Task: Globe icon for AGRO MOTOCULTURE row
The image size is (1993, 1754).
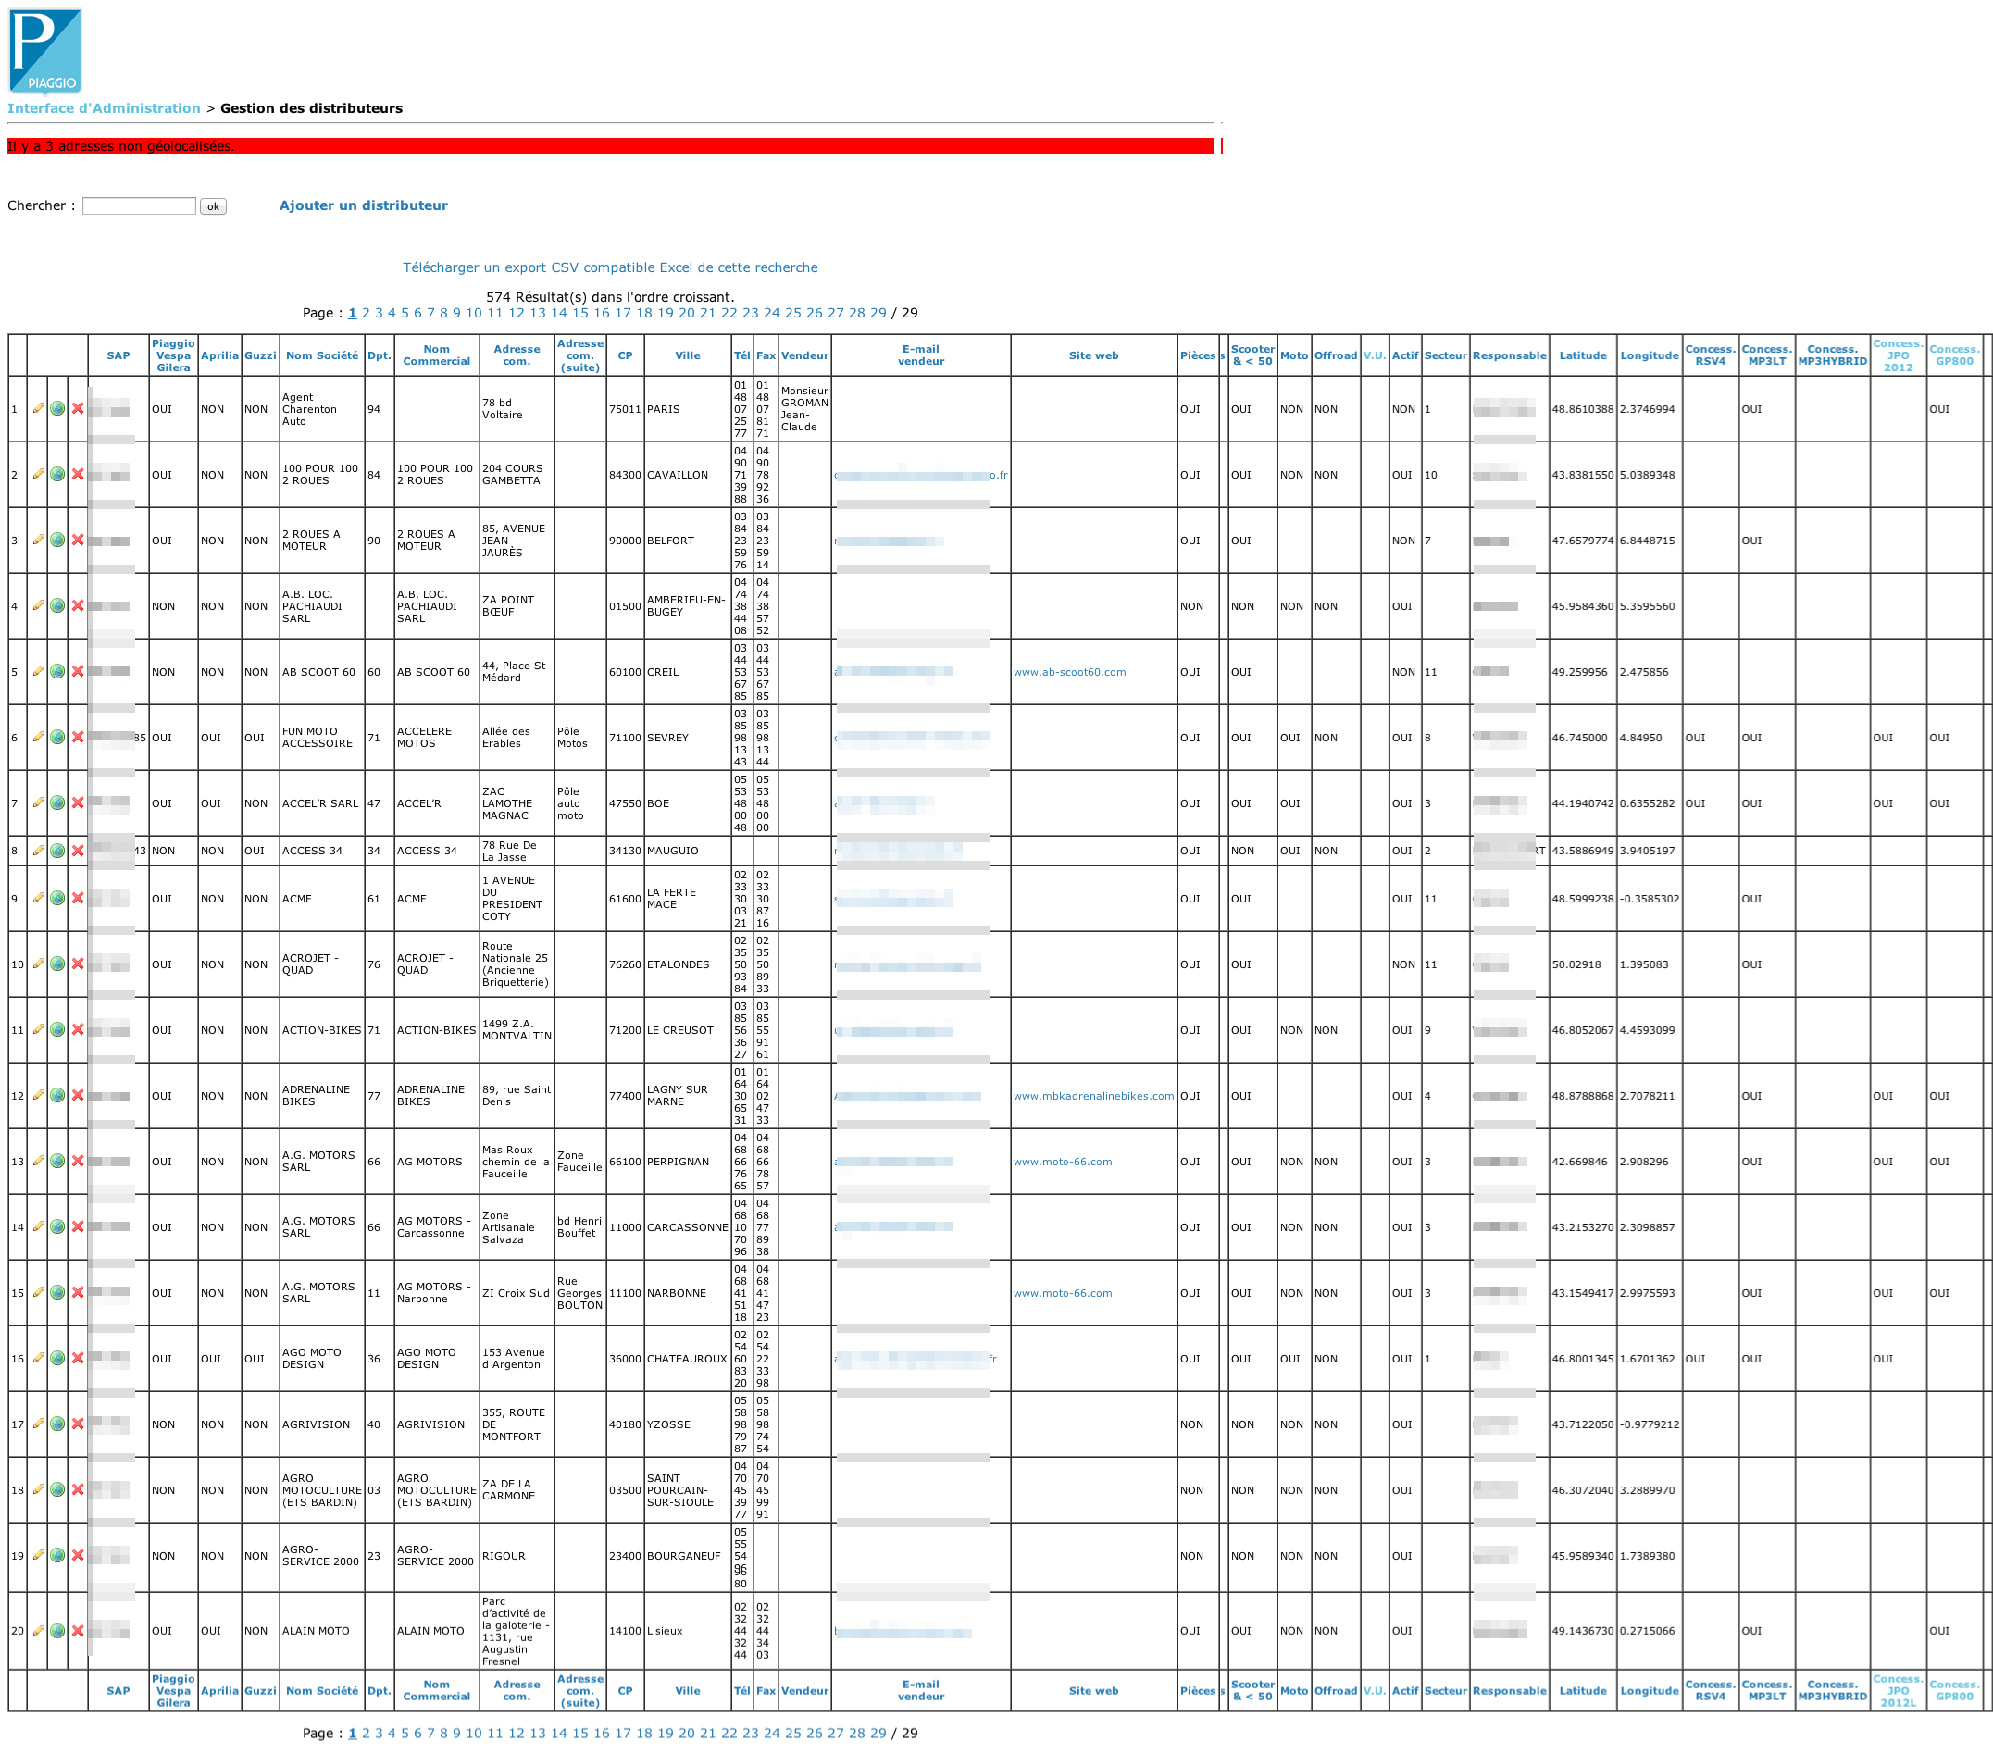Action: tap(57, 1488)
